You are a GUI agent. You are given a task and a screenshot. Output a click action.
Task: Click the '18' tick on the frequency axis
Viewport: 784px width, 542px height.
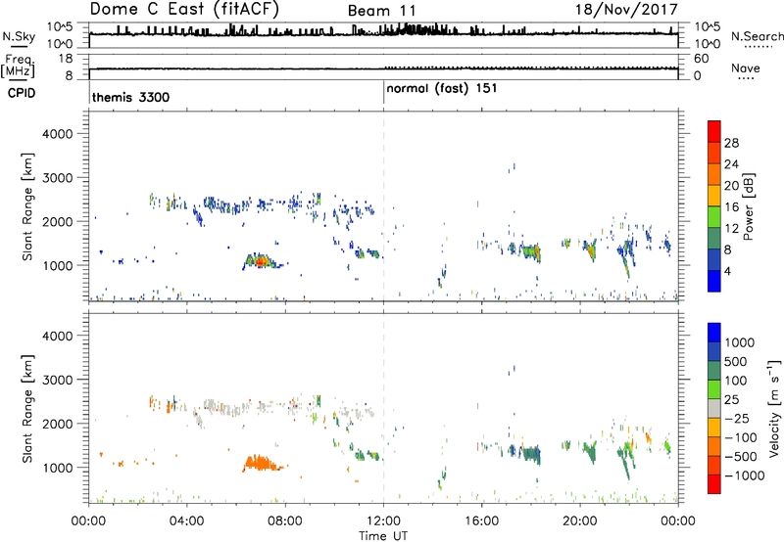point(66,59)
